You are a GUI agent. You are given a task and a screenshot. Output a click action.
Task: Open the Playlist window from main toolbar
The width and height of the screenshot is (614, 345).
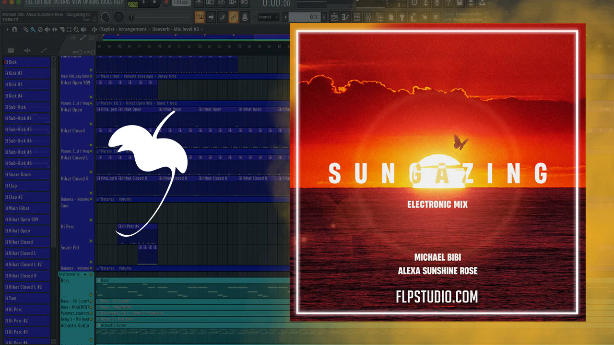pyautogui.click(x=334, y=17)
